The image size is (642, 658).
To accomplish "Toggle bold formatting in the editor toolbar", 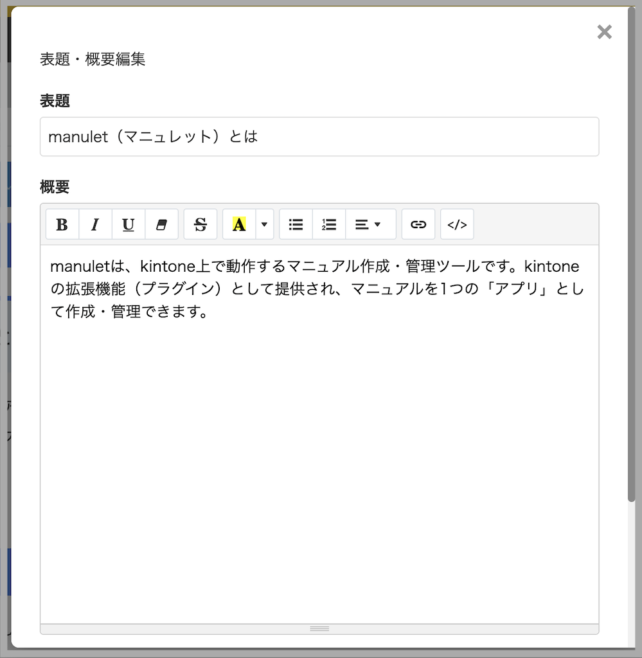I will pyautogui.click(x=62, y=224).
